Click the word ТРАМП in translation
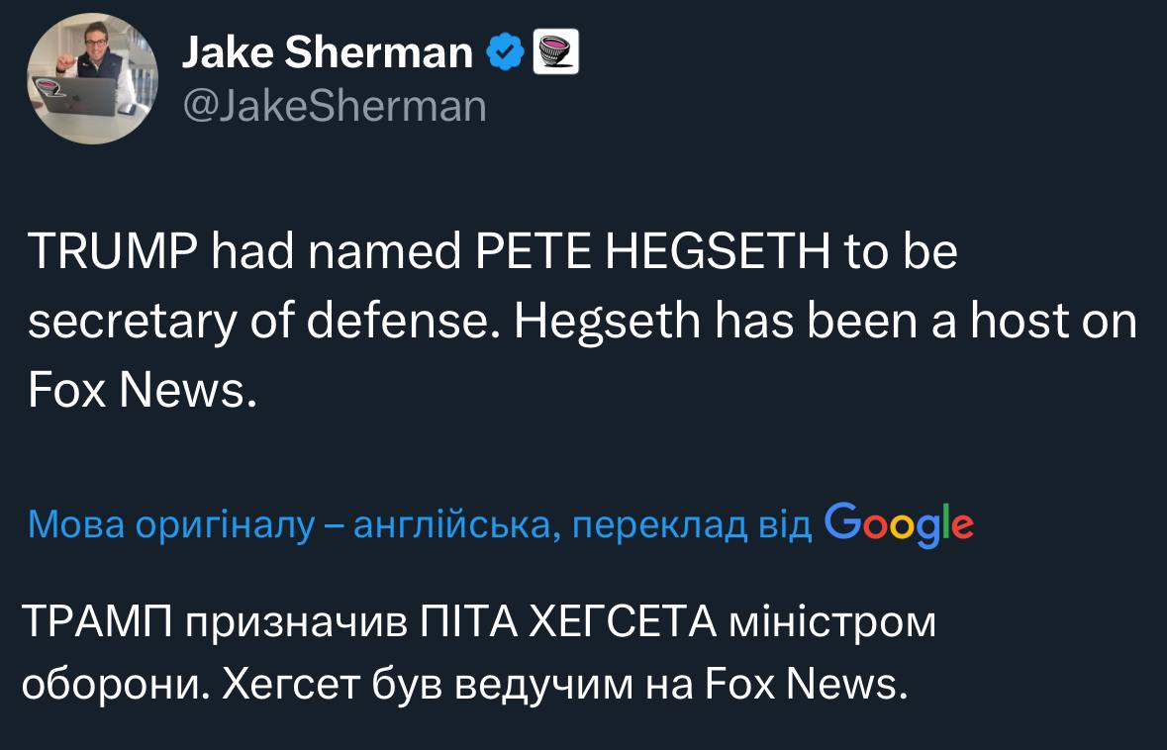This screenshot has height=750, width=1167. pyautogui.click(x=96, y=623)
